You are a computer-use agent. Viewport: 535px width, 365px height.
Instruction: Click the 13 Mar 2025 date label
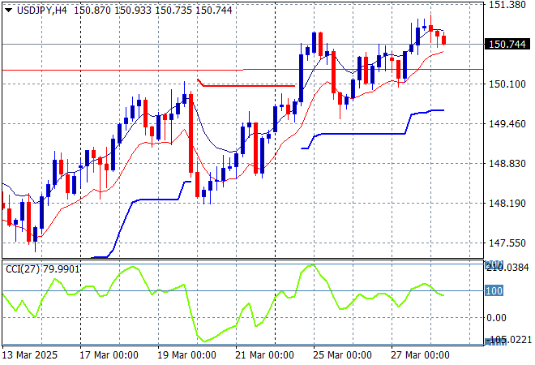pyautogui.click(x=30, y=355)
